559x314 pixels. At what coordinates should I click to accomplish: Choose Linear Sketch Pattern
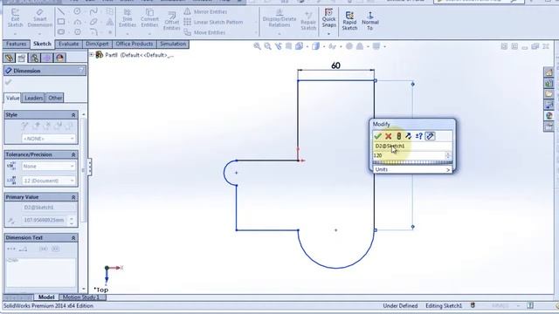click(x=213, y=22)
